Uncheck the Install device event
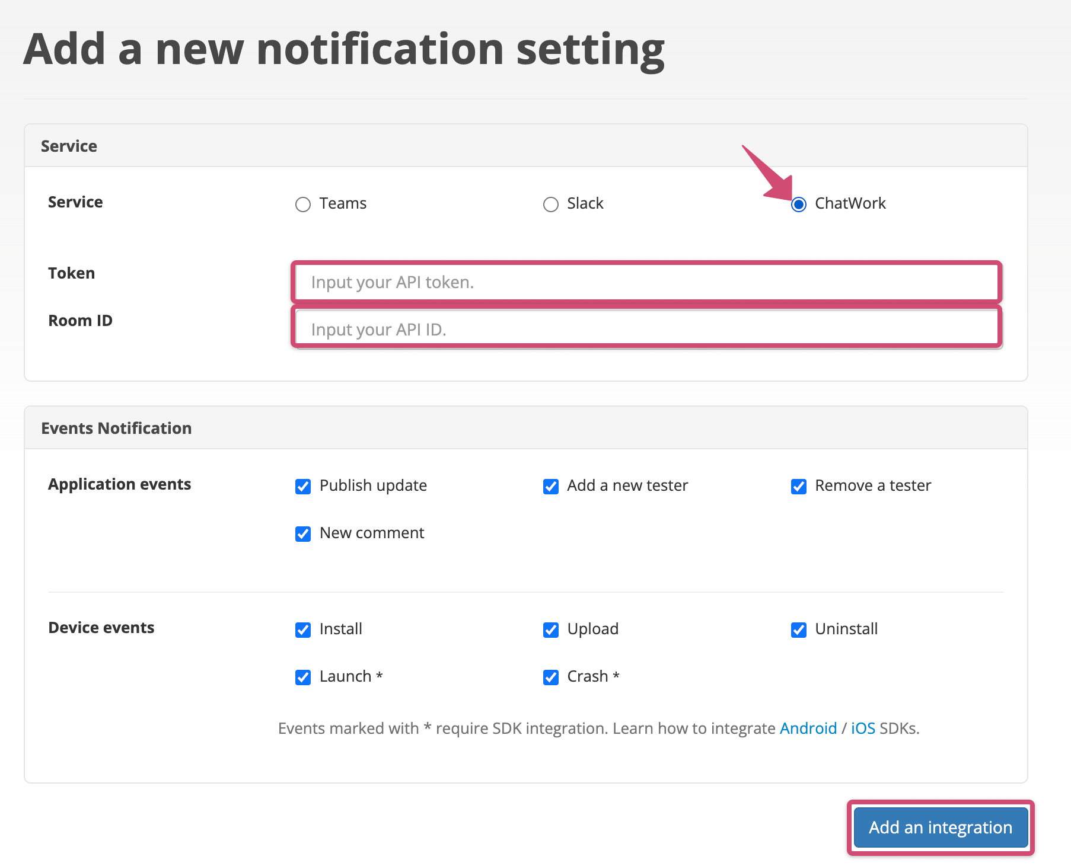This screenshot has height=866, width=1071. point(303,629)
